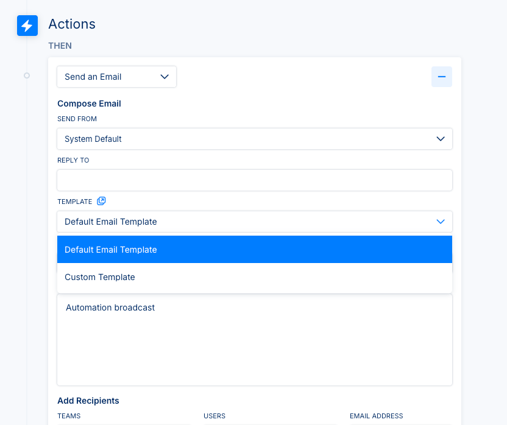Click the blue lightning Actions icon
507x425 pixels.
(27, 26)
